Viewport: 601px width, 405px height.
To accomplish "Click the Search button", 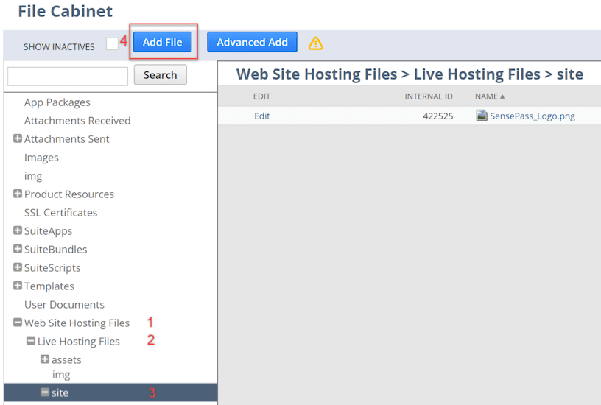I will click(161, 74).
